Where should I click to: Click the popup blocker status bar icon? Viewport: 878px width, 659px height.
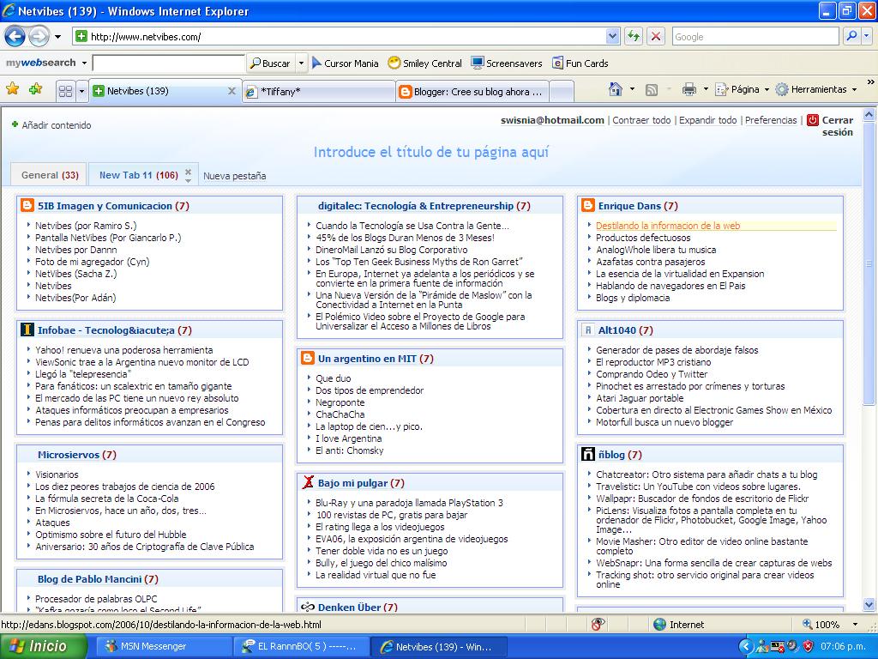(x=598, y=625)
